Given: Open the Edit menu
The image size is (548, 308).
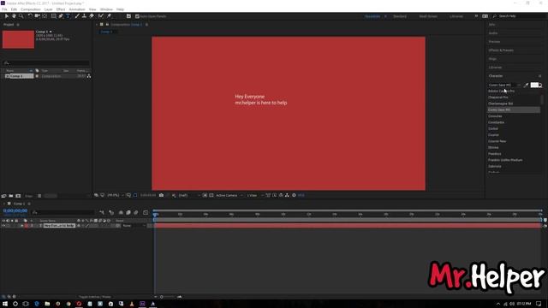Looking at the screenshot, I should [14, 9].
